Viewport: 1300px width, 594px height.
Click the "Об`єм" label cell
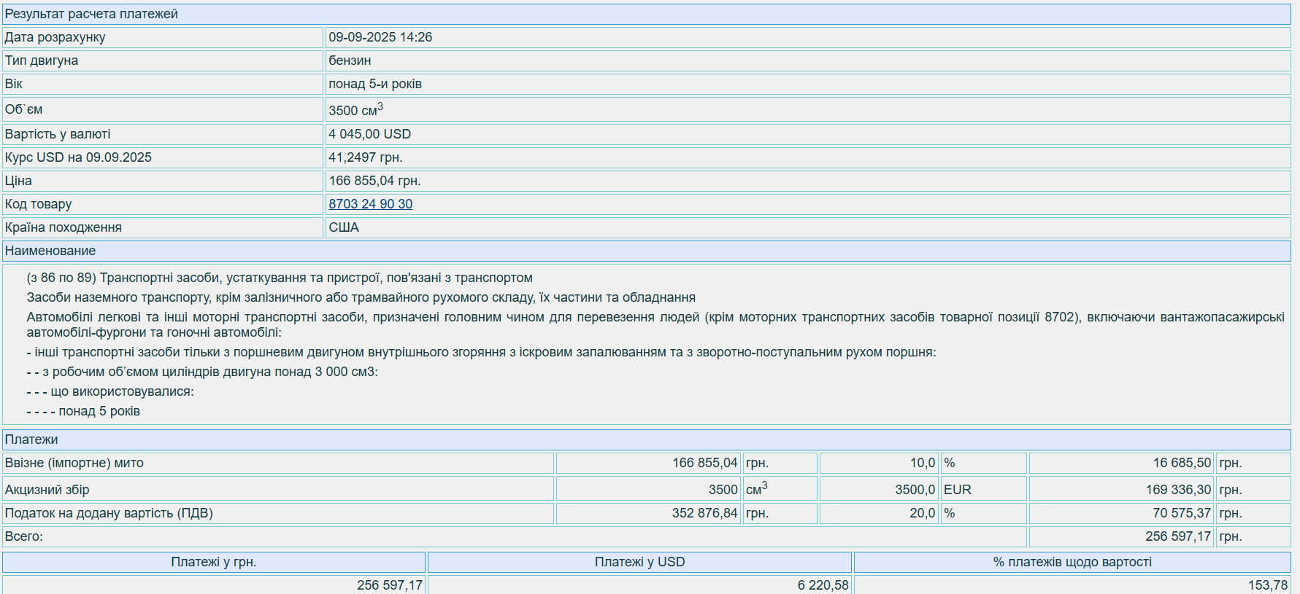coord(163,109)
